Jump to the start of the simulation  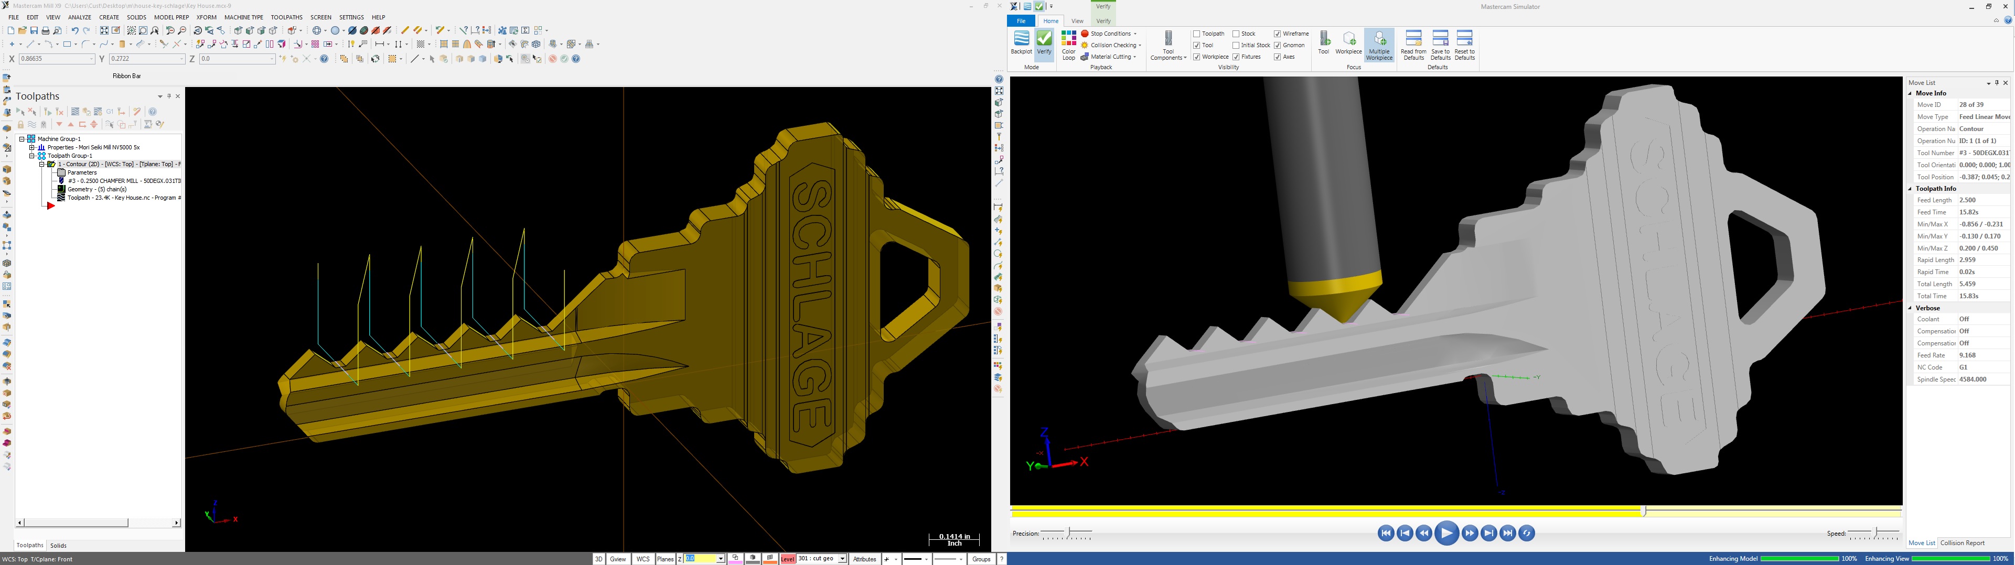click(x=1385, y=533)
